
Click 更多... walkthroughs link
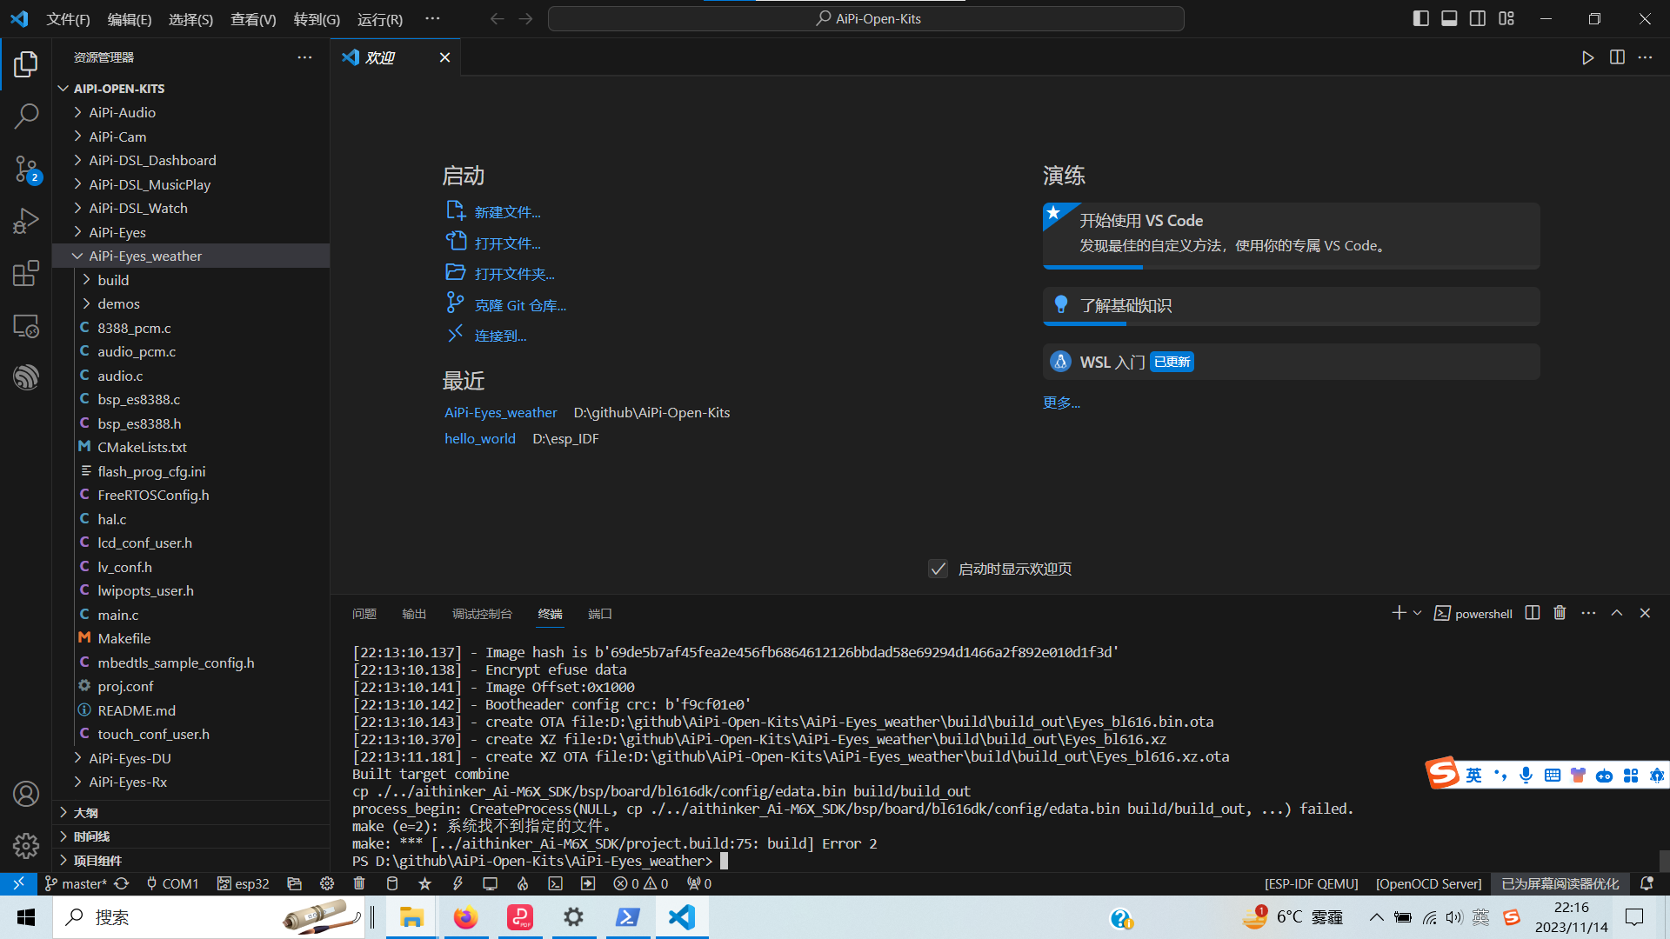(1061, 403)
